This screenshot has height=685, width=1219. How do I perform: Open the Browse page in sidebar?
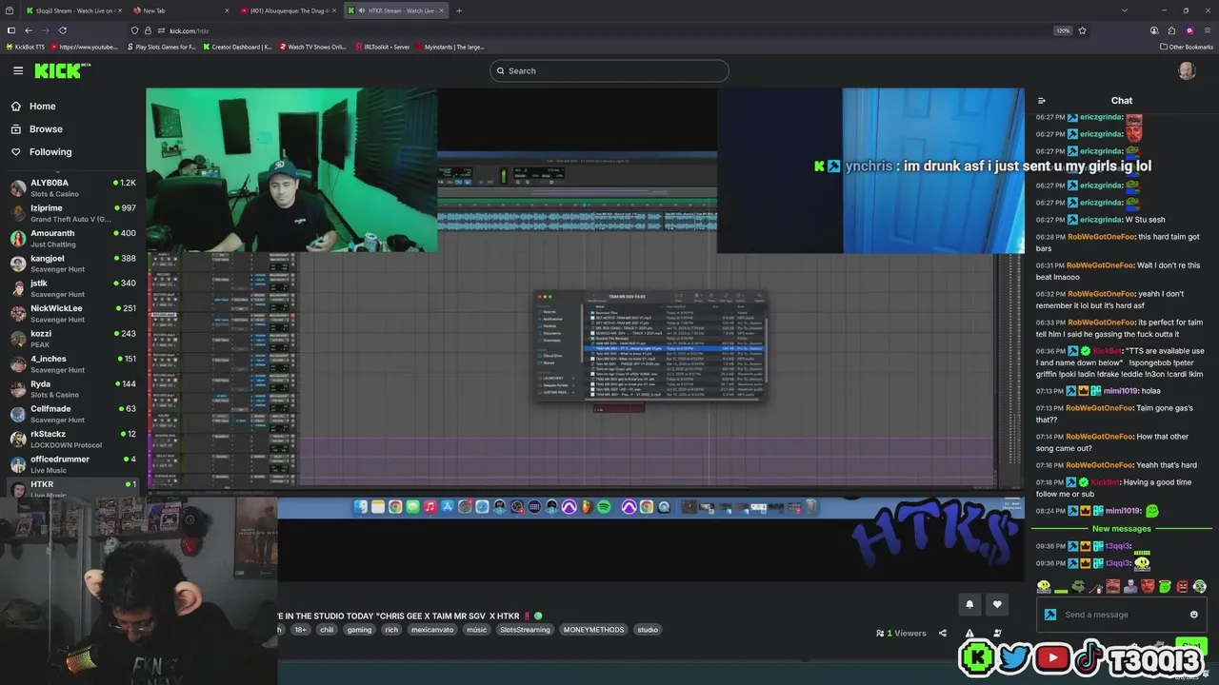click(46, 129)
